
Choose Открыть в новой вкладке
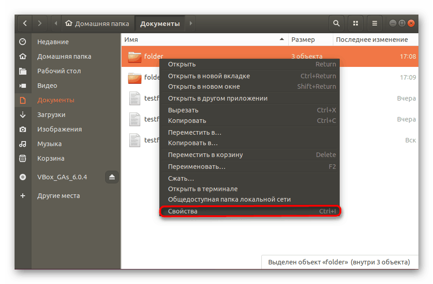click(250, 76)
